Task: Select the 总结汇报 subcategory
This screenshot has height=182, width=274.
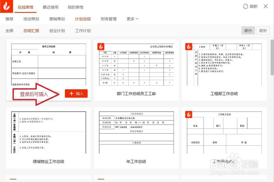Action: pos(31,31)
